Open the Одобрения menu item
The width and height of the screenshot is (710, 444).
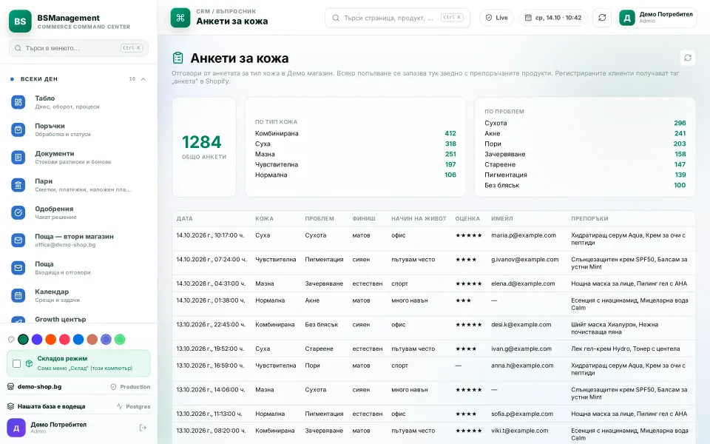(78, 212)
